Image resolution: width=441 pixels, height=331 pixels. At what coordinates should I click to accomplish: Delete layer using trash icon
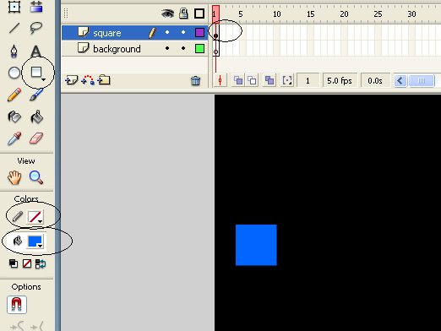coord(196,81)
